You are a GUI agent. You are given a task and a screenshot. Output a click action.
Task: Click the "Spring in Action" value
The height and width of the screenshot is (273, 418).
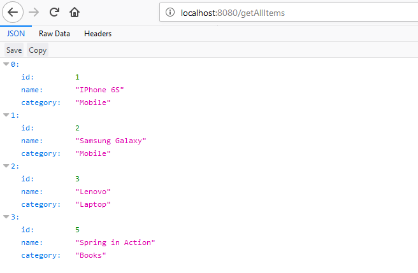115,242
